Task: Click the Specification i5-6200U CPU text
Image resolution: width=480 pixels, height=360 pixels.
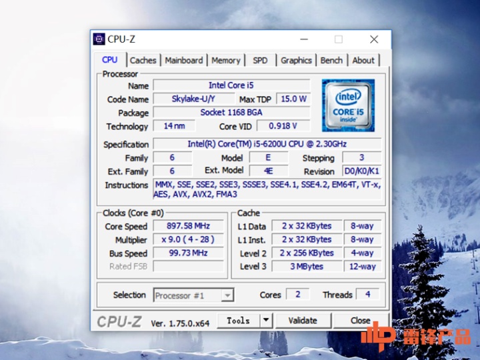Action: coord(267,144)
